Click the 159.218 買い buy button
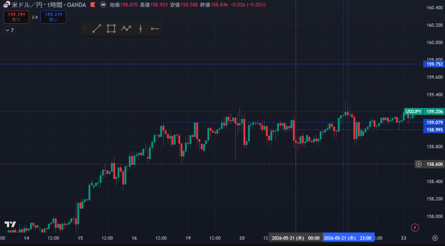 (x=53, y=17)
